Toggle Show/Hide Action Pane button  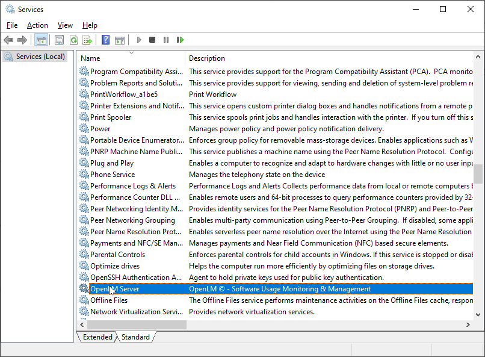[120, 40]
